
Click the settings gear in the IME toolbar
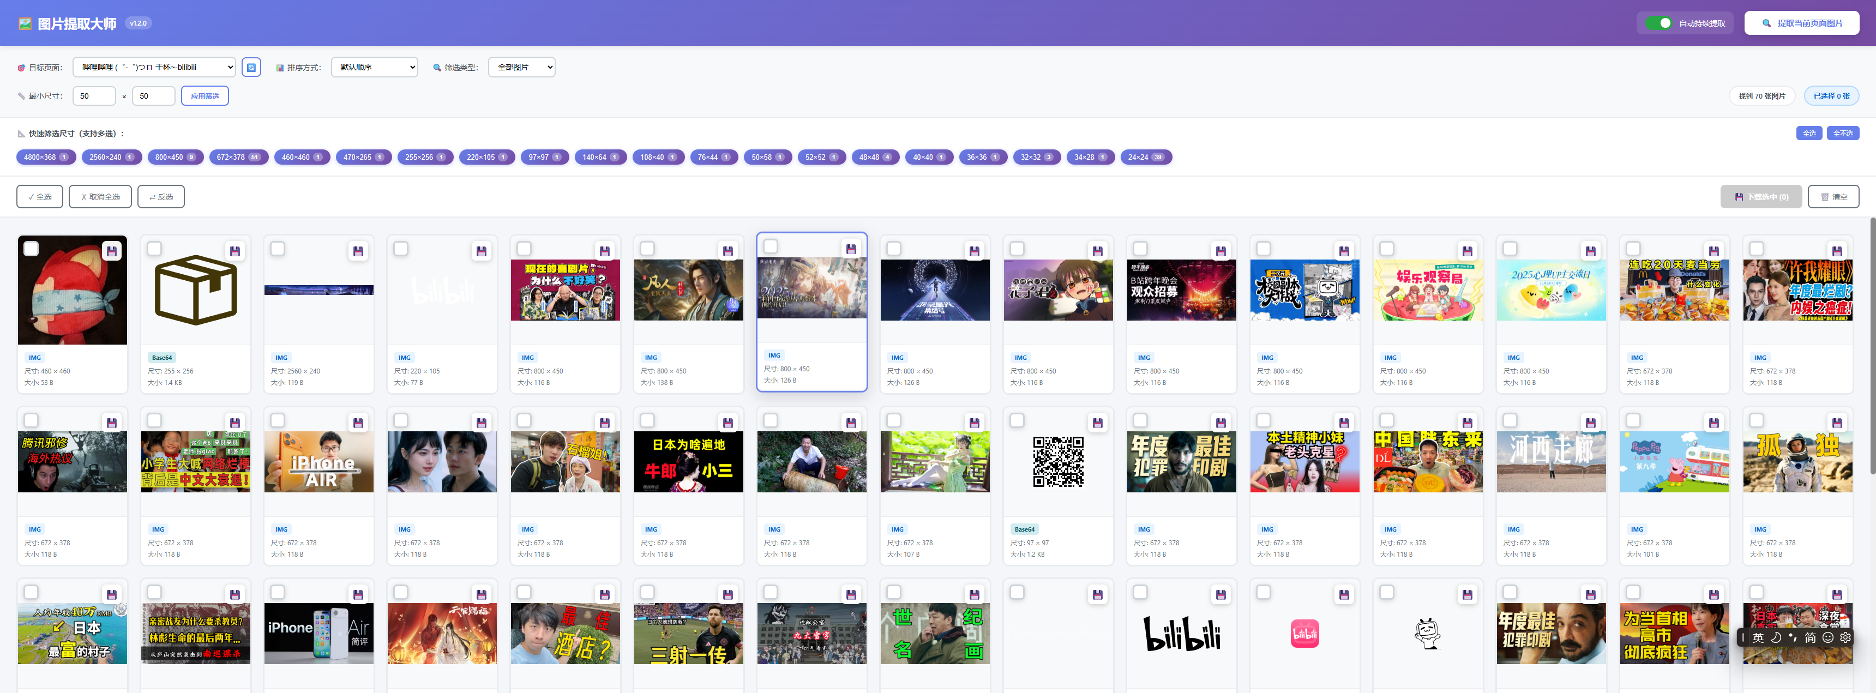1845,637
